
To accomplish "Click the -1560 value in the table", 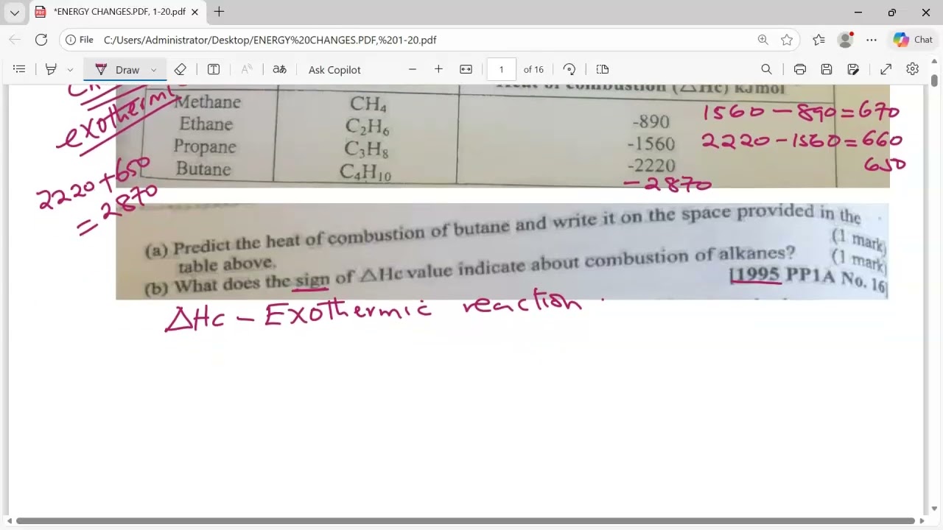I will coord(651,144).
